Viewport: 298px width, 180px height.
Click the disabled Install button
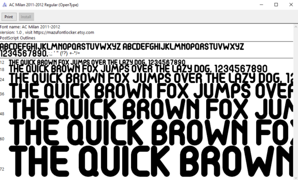point(26,17)
